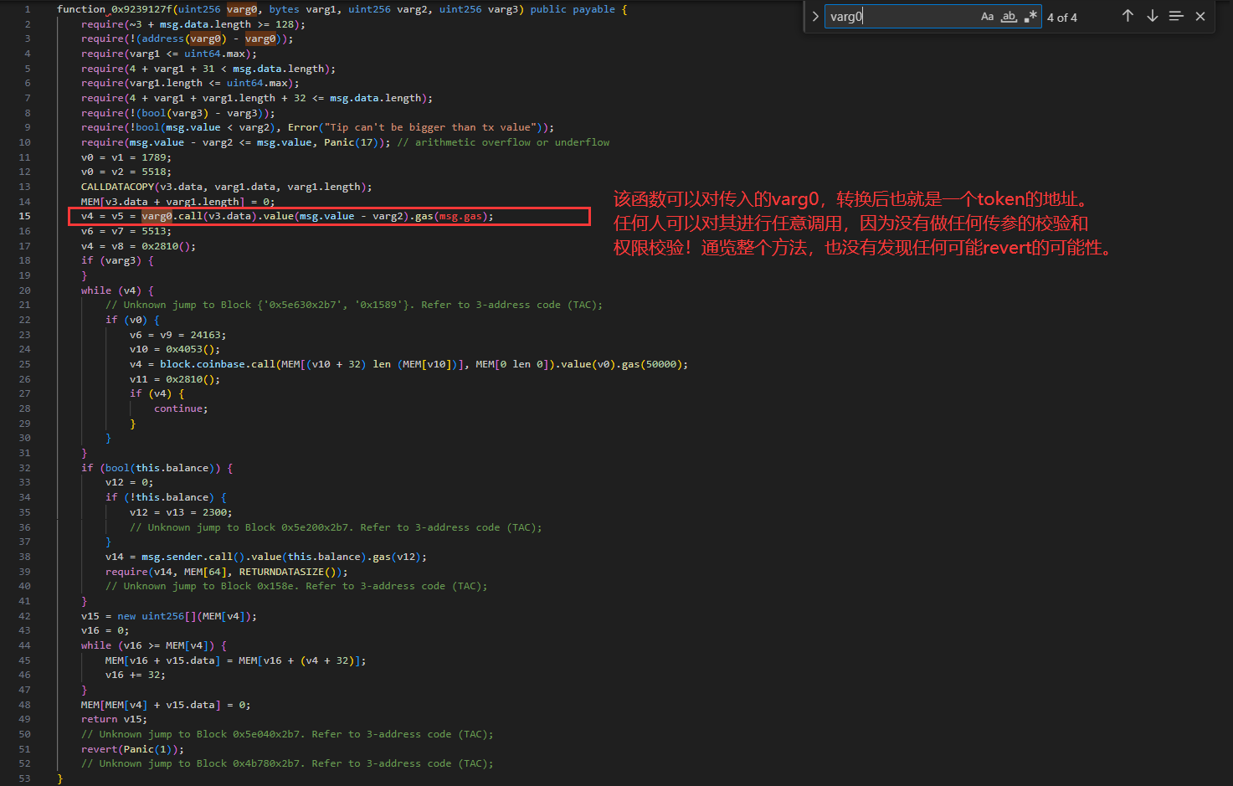Click 'Unknown jump to Block 0x158e' comment
This screenshot has height=786, width=1233.
coord(296,586)
